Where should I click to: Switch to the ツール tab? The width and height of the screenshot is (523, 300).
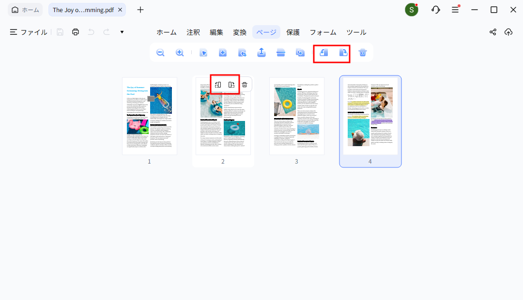click(356, 32)
